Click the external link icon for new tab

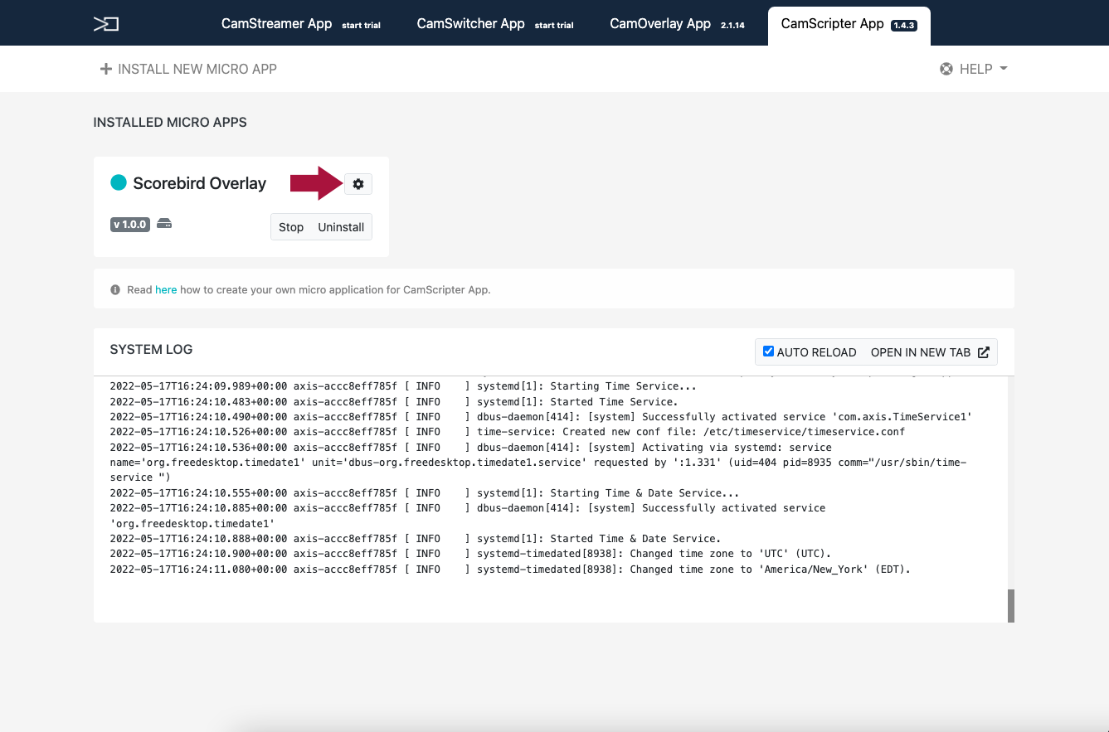click(984, 352)
